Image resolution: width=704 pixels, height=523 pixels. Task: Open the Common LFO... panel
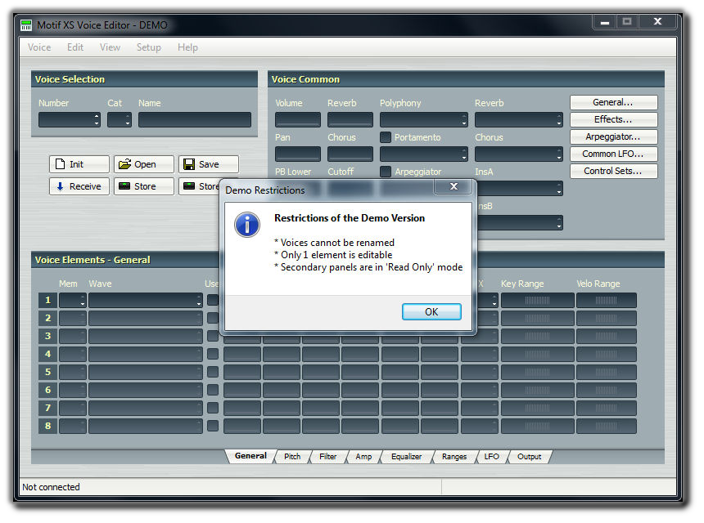tap(613, 154)
